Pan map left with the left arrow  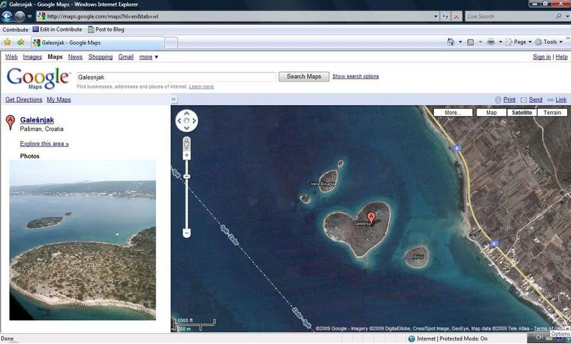click(179, 120)
